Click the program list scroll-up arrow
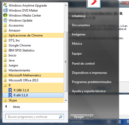129x125 pixels. click(66, 5)
